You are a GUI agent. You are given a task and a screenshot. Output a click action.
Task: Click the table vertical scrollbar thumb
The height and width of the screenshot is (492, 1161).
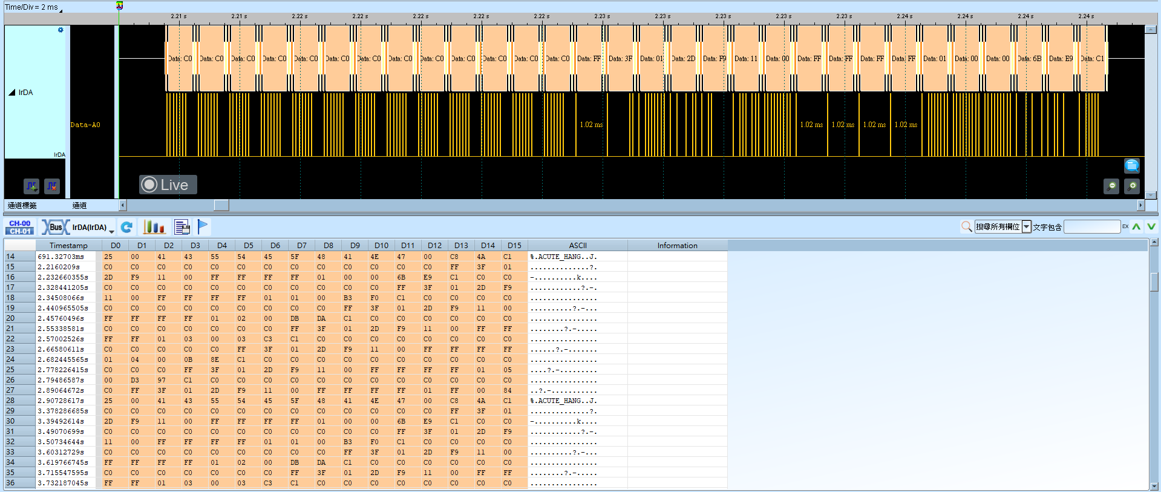click(x=1154, y=282)
